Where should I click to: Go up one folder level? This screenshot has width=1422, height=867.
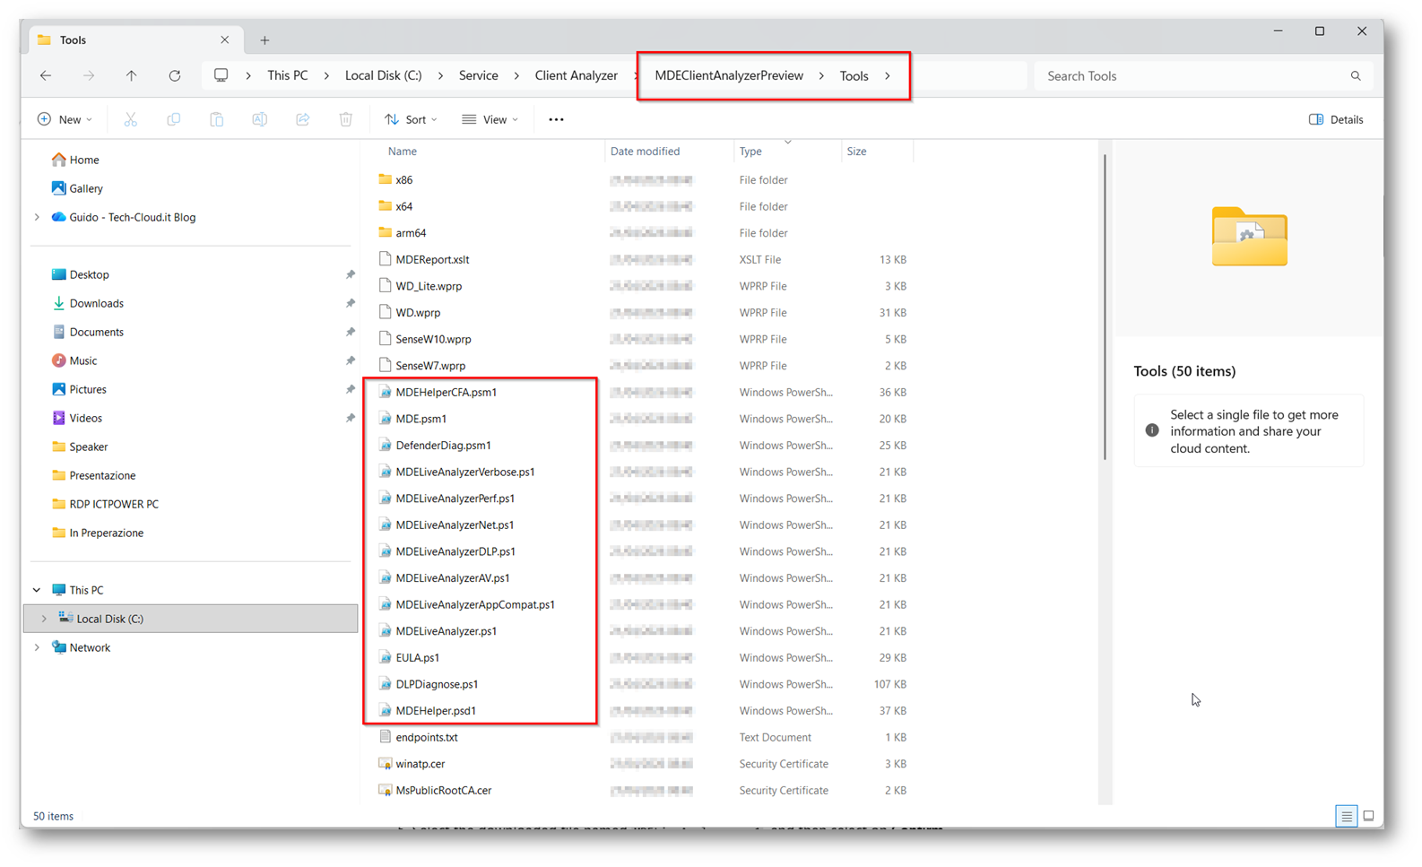click(132, 76)
